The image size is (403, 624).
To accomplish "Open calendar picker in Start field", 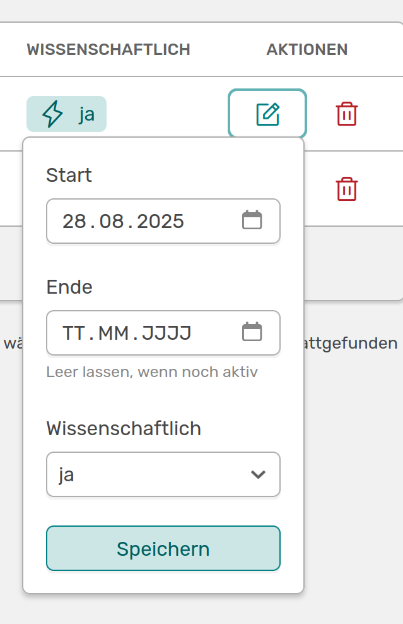I will (252, 220).
